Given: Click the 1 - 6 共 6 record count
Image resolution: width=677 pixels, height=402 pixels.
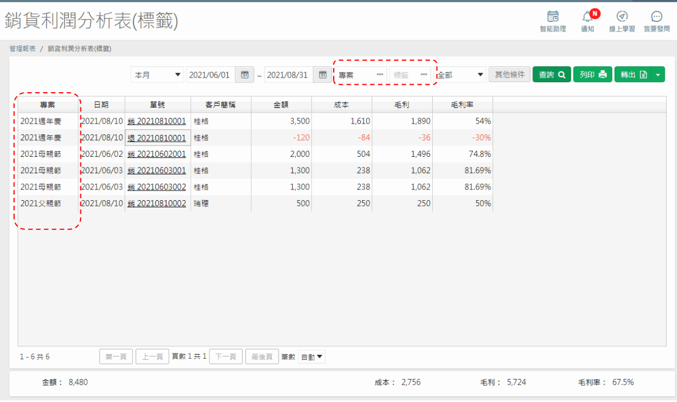Looking at the screenshot, I should (35, 357).
